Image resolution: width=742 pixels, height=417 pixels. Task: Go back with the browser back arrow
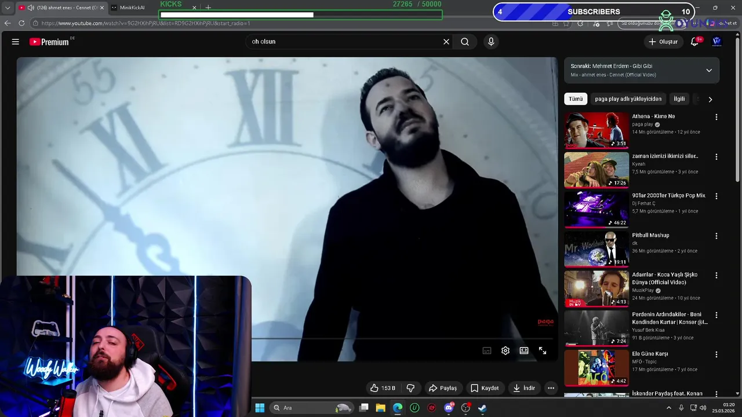tap(8, 23)
